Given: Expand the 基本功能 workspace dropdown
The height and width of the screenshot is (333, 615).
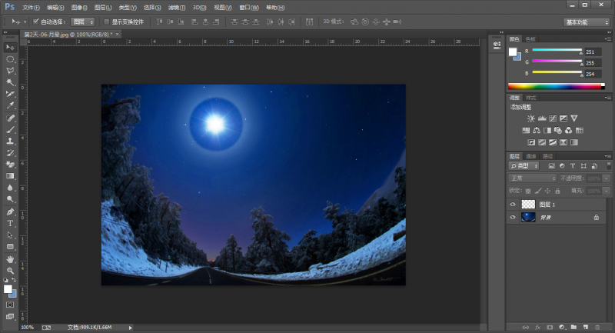Looking at the screenshot, I should pos(587,22).
